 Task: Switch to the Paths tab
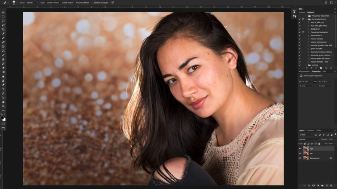(319, 130)
